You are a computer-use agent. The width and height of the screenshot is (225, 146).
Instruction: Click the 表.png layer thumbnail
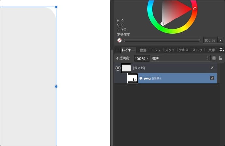click(133, 78)
